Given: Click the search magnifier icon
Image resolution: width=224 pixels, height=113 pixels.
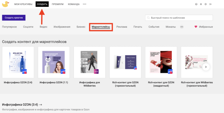Looking at the screenshot, I should coord(148,18).
